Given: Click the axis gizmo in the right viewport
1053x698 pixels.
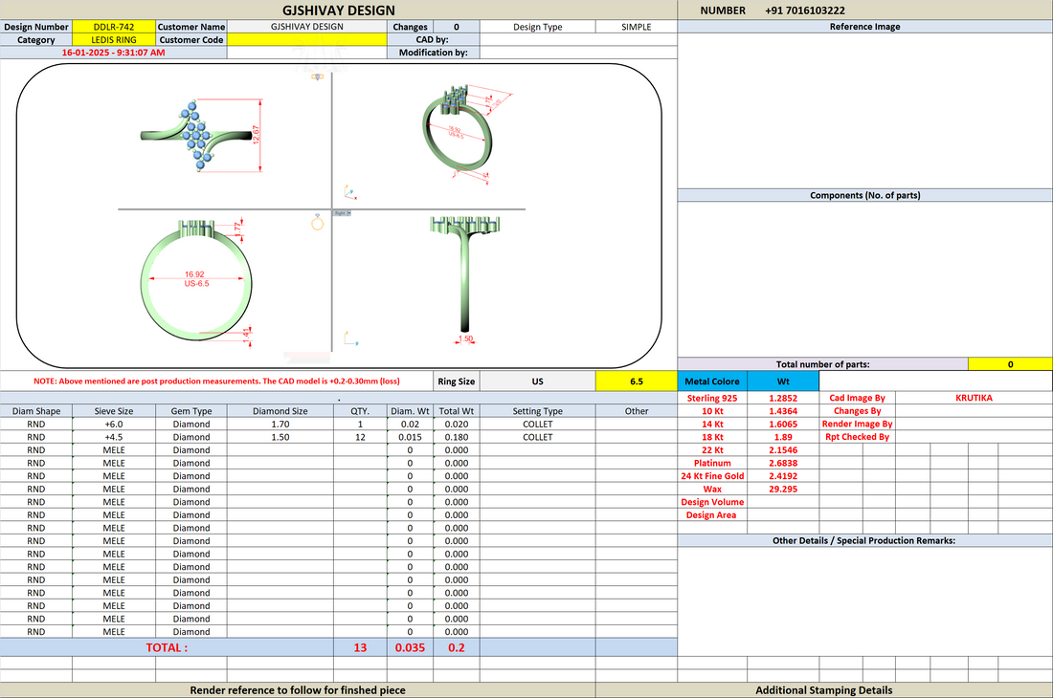Looking at the screenshot, I should 350,338.
